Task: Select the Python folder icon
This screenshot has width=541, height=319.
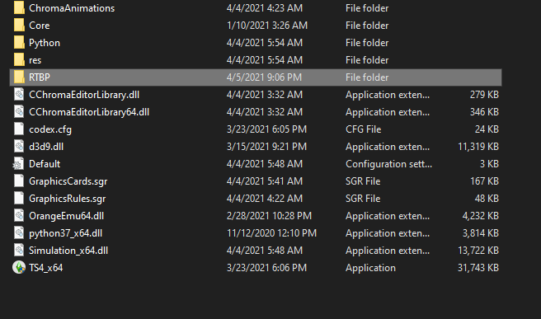Action: click(x=19, y=42)
